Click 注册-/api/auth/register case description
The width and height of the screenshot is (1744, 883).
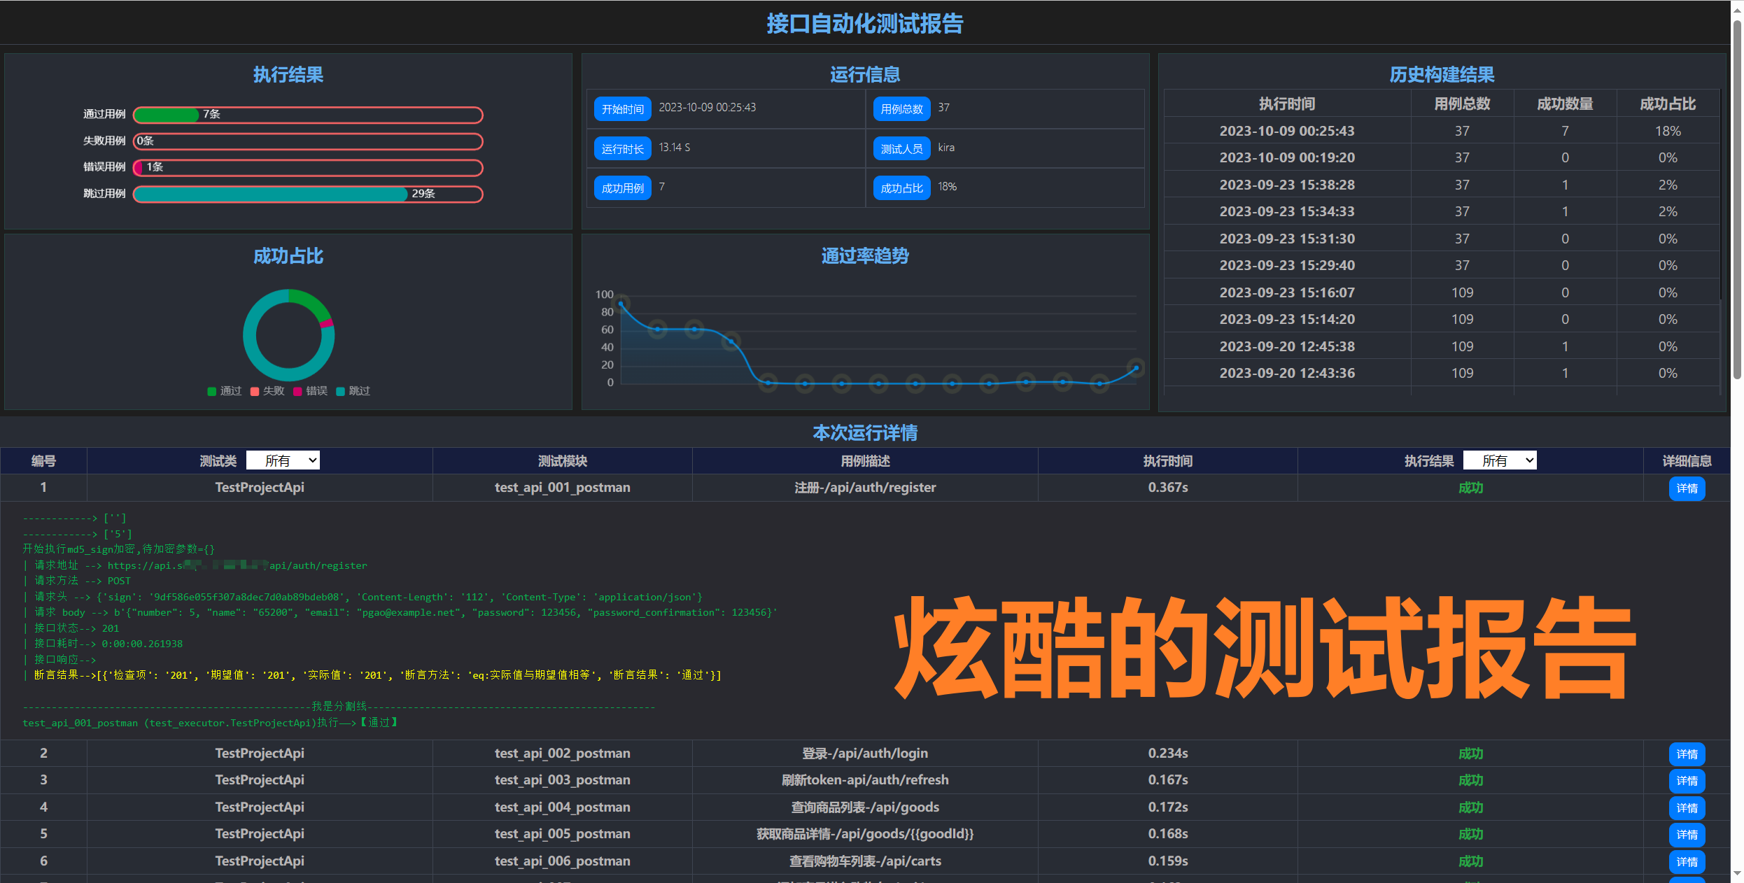(x=865, y=488)
